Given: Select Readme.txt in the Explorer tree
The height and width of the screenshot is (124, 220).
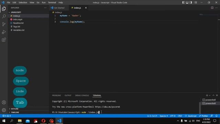Looking at the screenshot, I should [x=29, y=23].
